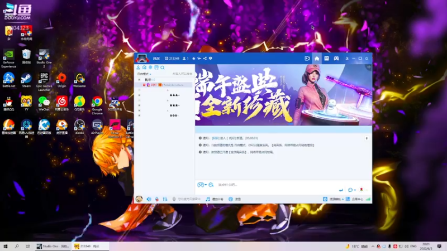
Task: Click the up arrow in chat notice area
Action: 367,138
